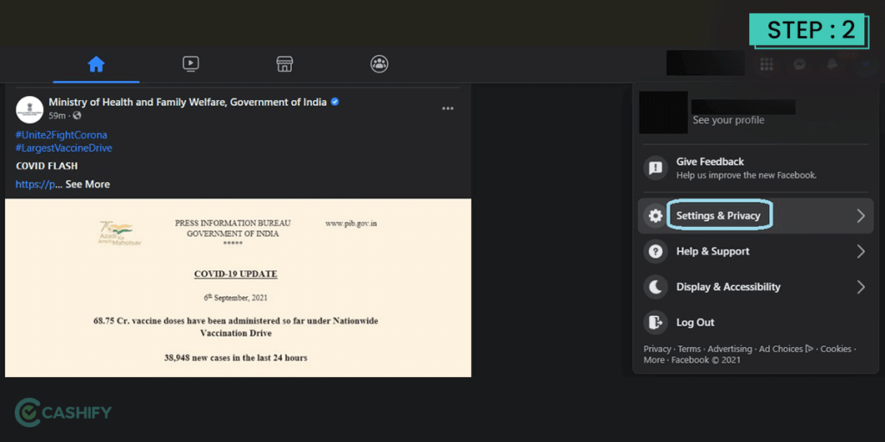Click the Log Out door icon
Image resolution: width=885 pixels, height=442 pixels.
click(655, 323)
